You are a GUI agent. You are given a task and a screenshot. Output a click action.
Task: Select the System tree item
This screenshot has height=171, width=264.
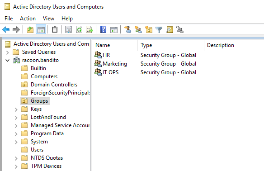(39, 142)
